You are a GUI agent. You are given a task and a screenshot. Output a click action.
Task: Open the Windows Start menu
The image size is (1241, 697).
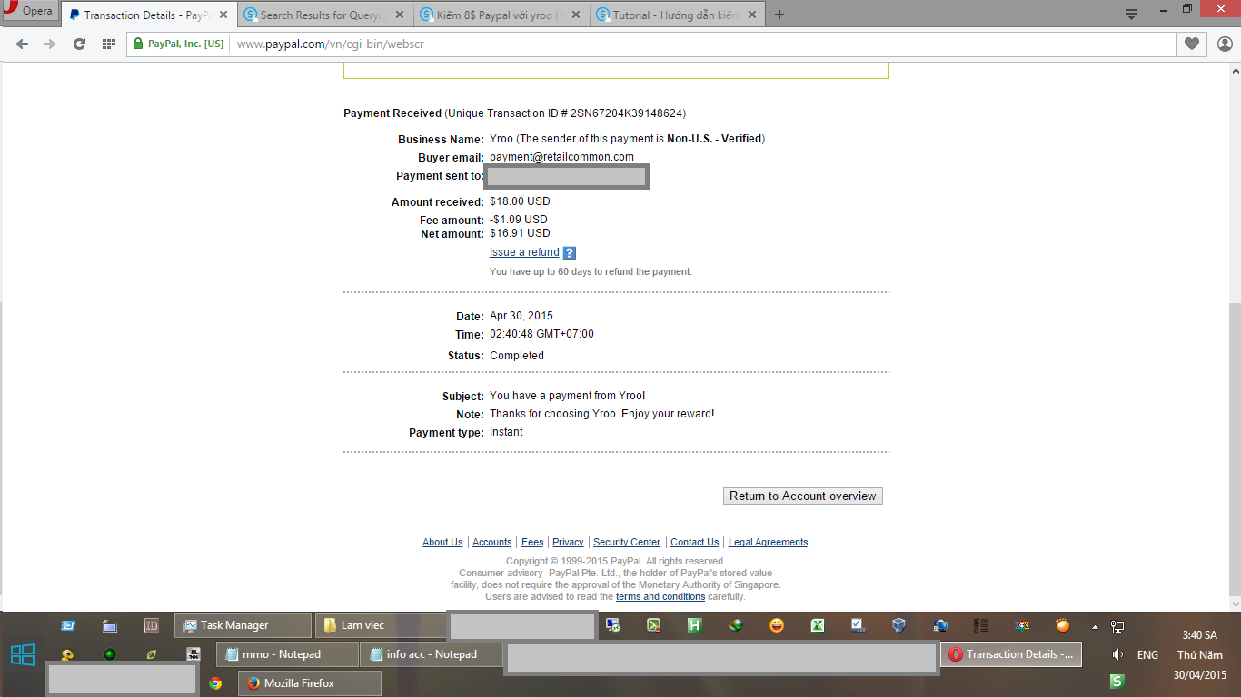pyautogui.click(x=23, y=654)
